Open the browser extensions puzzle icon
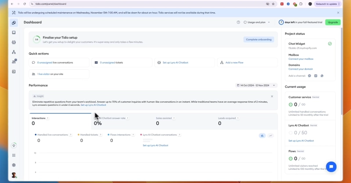The width and height of the screenshot is (351, 183). 301,4
